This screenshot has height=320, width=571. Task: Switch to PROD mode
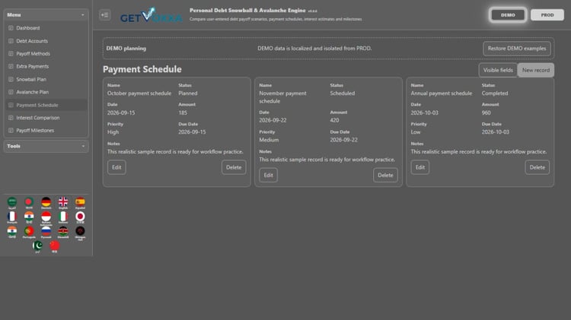point(547,15)
